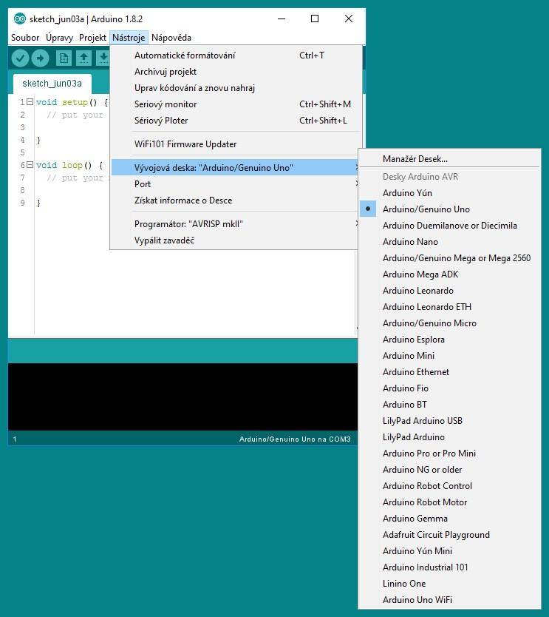Select Arduino Nano board
This screenshot has height=617, width=549.
point(449,242)
